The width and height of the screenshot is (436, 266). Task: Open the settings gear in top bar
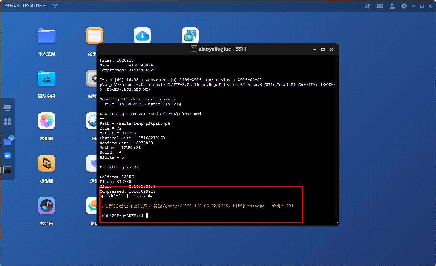pyautogui.click(x=404, y=6)
